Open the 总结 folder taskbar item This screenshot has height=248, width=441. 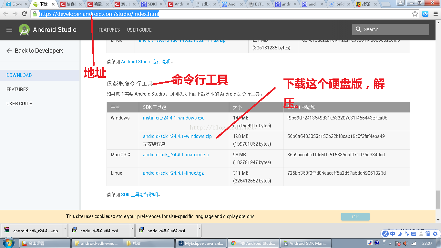pyautogui.click(x=149, y=243)
